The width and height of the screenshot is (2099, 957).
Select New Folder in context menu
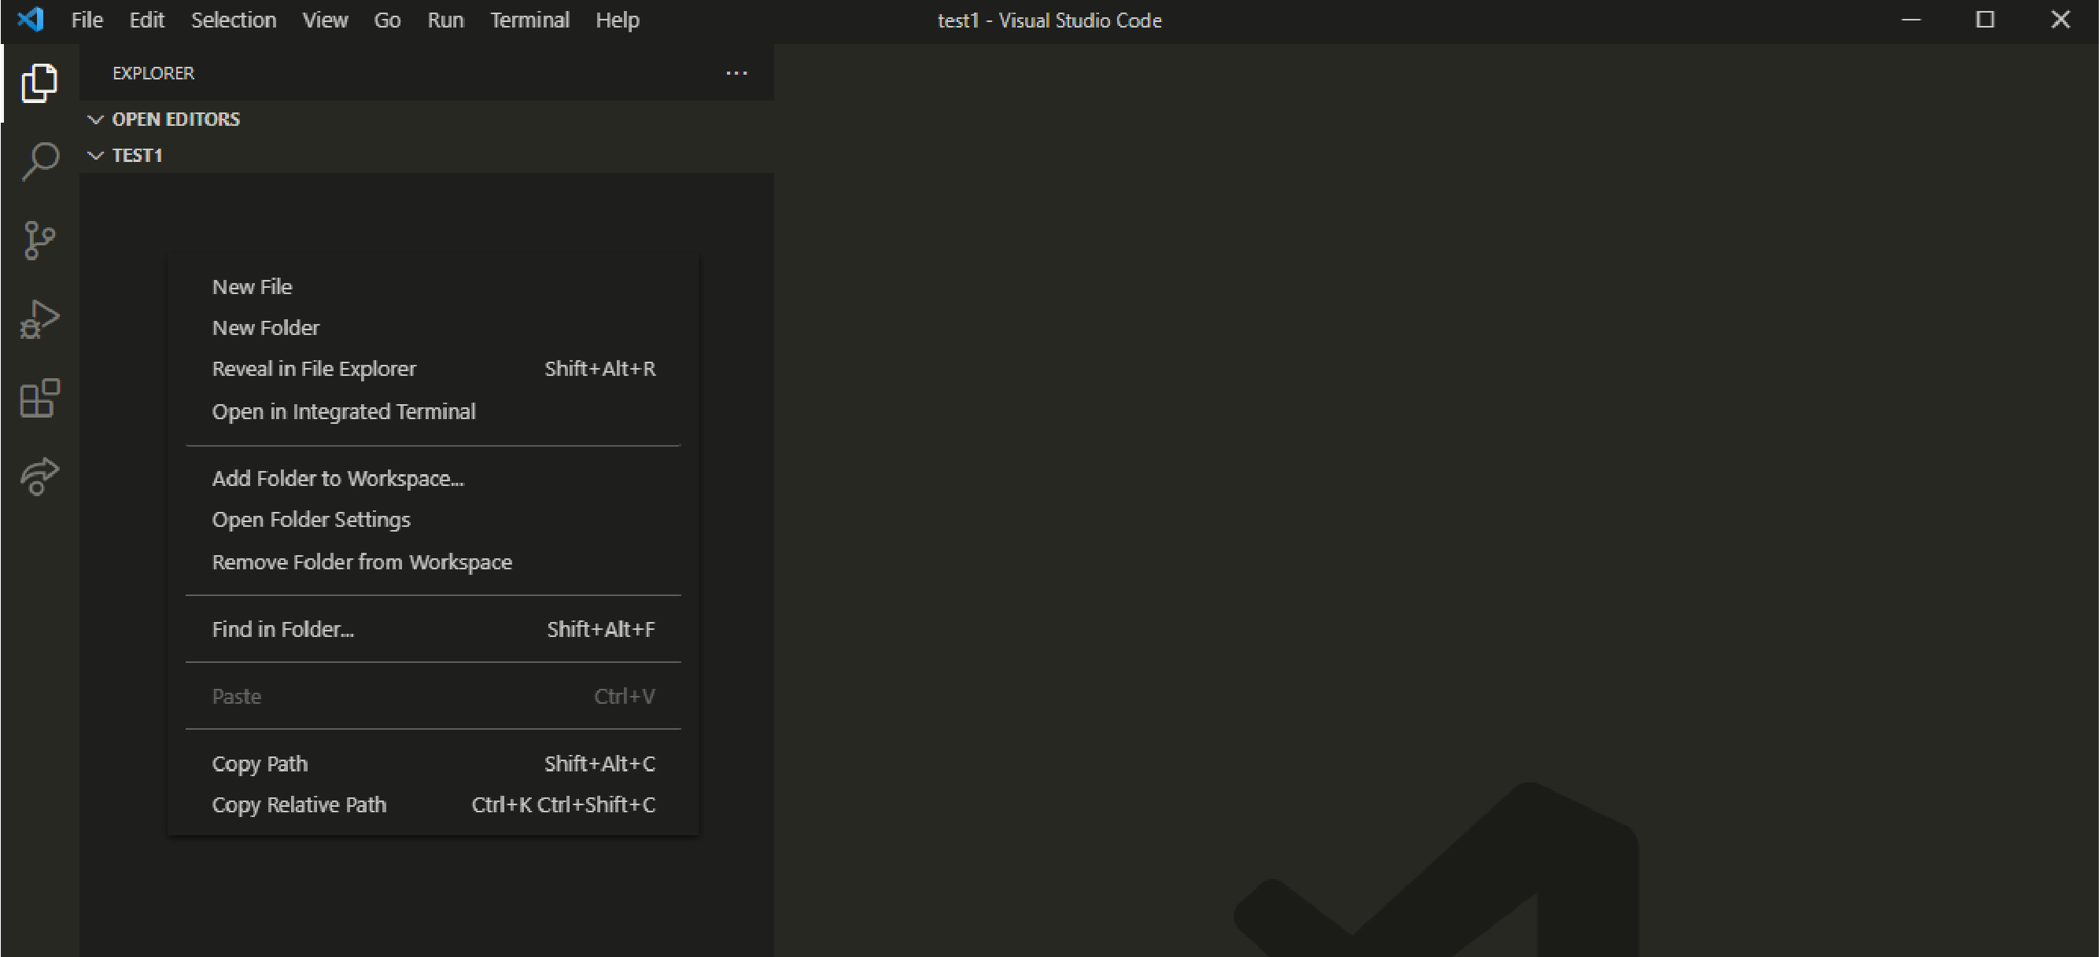pyautogui.click(x=266, y=327)
